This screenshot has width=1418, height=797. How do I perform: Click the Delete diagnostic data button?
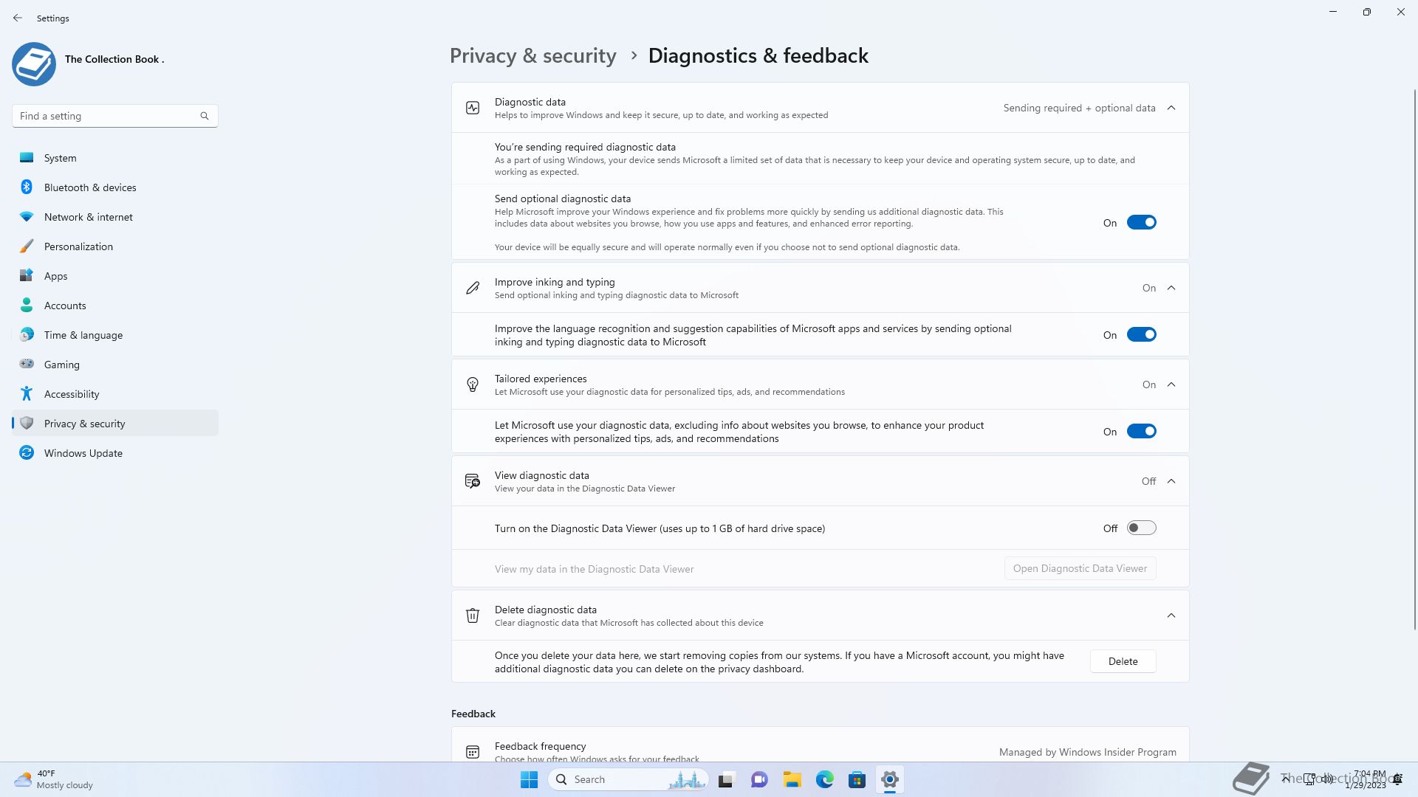(1123, 662)
